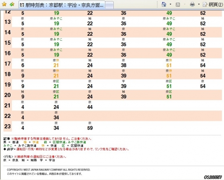Click the 18 o'clock 51 rapid departure

[x=169, y=76]
